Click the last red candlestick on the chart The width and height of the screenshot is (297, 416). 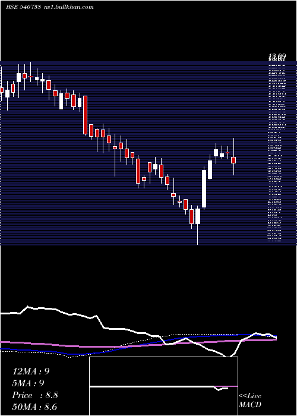click(x=233, y=160)
